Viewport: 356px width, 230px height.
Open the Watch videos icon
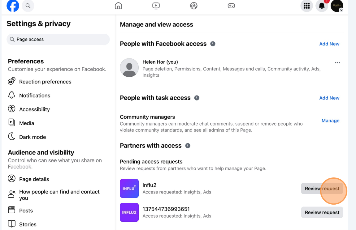[156, 6]
